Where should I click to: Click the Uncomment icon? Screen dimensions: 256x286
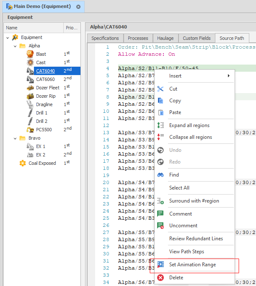160,226
